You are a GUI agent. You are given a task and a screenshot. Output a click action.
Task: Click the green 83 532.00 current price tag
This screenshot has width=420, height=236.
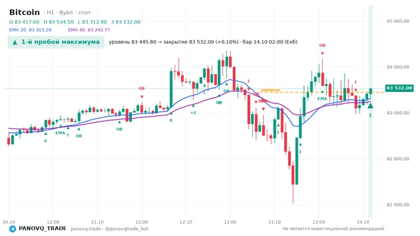pos(399,88)
